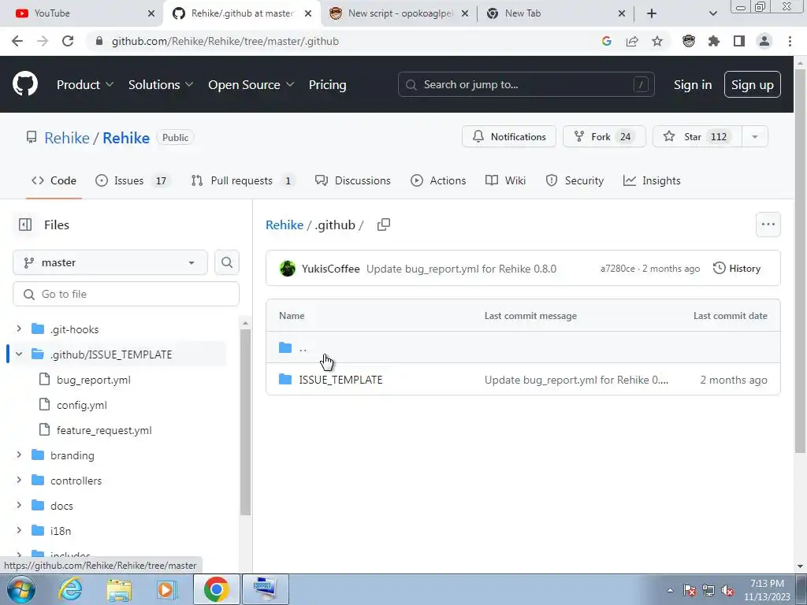
Task: Open the Security tab
Action: tap(575, 180)
